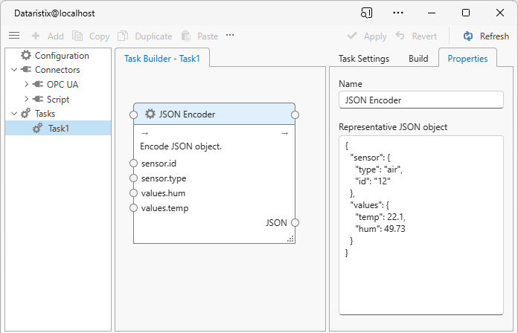
Task: Click the sensor.id input port circle
Action: [x=134, y=163]
